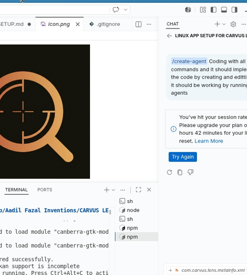Select the highlighted npm terminal
The image size is (247, 275).
[137, 237]
